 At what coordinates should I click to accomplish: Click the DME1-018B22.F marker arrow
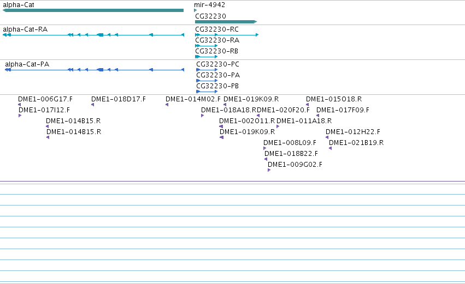[266, 159]
